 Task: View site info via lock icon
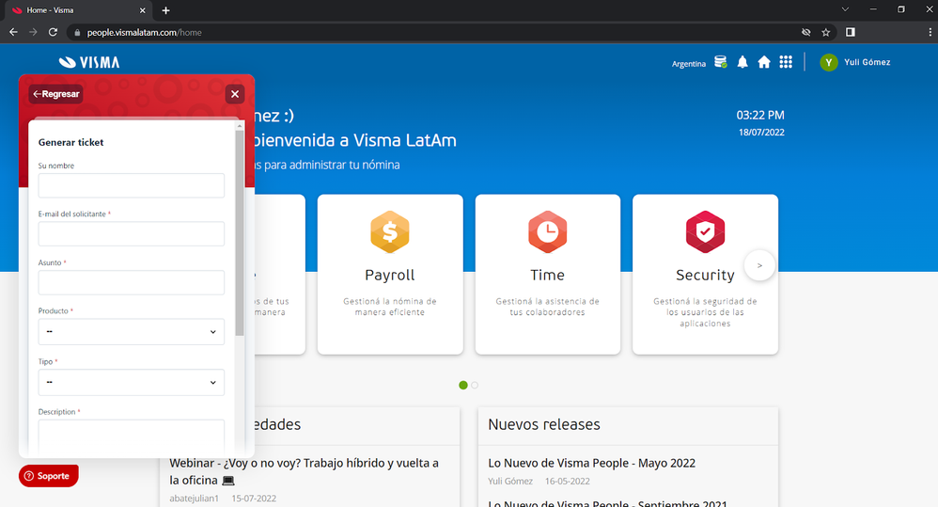pyautogui.click(x=76, y=32)
